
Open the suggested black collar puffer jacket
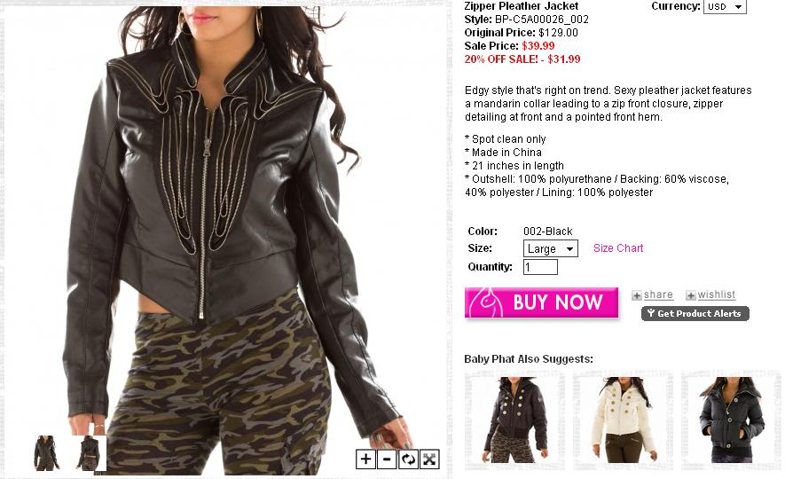point(732,420)
